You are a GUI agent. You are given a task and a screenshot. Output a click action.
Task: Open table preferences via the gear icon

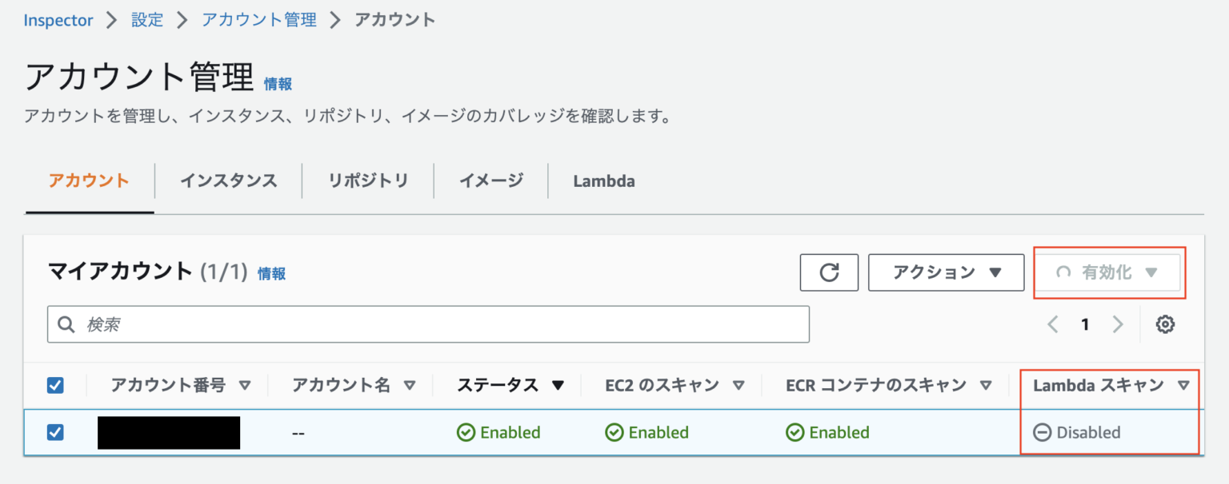tap(1165, 324)
